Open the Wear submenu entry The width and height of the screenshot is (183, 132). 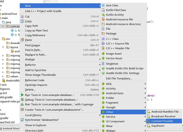tap(123, 126)
